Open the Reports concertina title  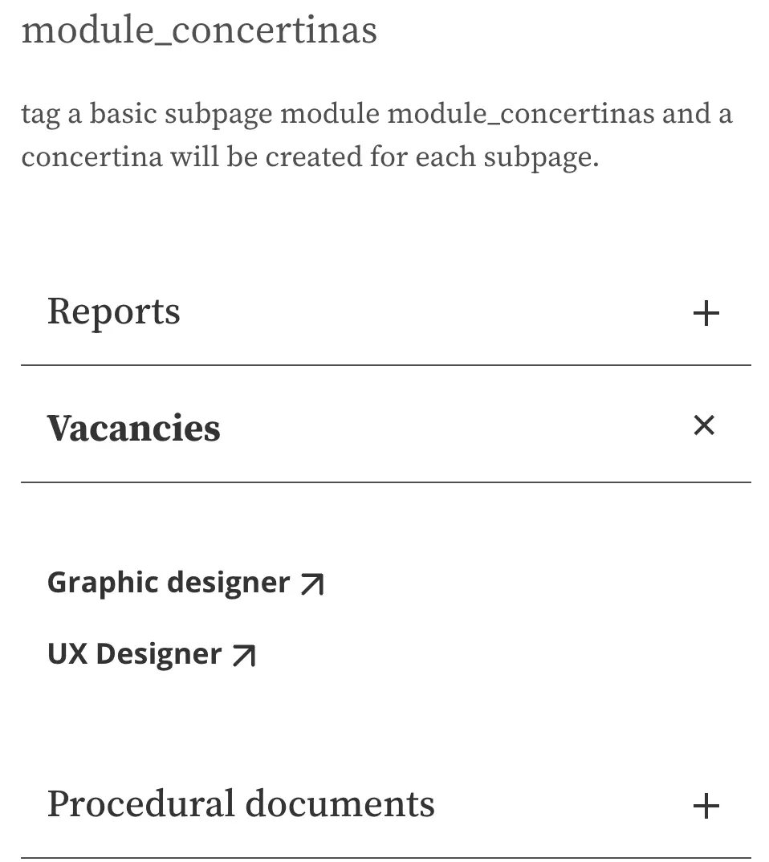[x=113, y=312]
